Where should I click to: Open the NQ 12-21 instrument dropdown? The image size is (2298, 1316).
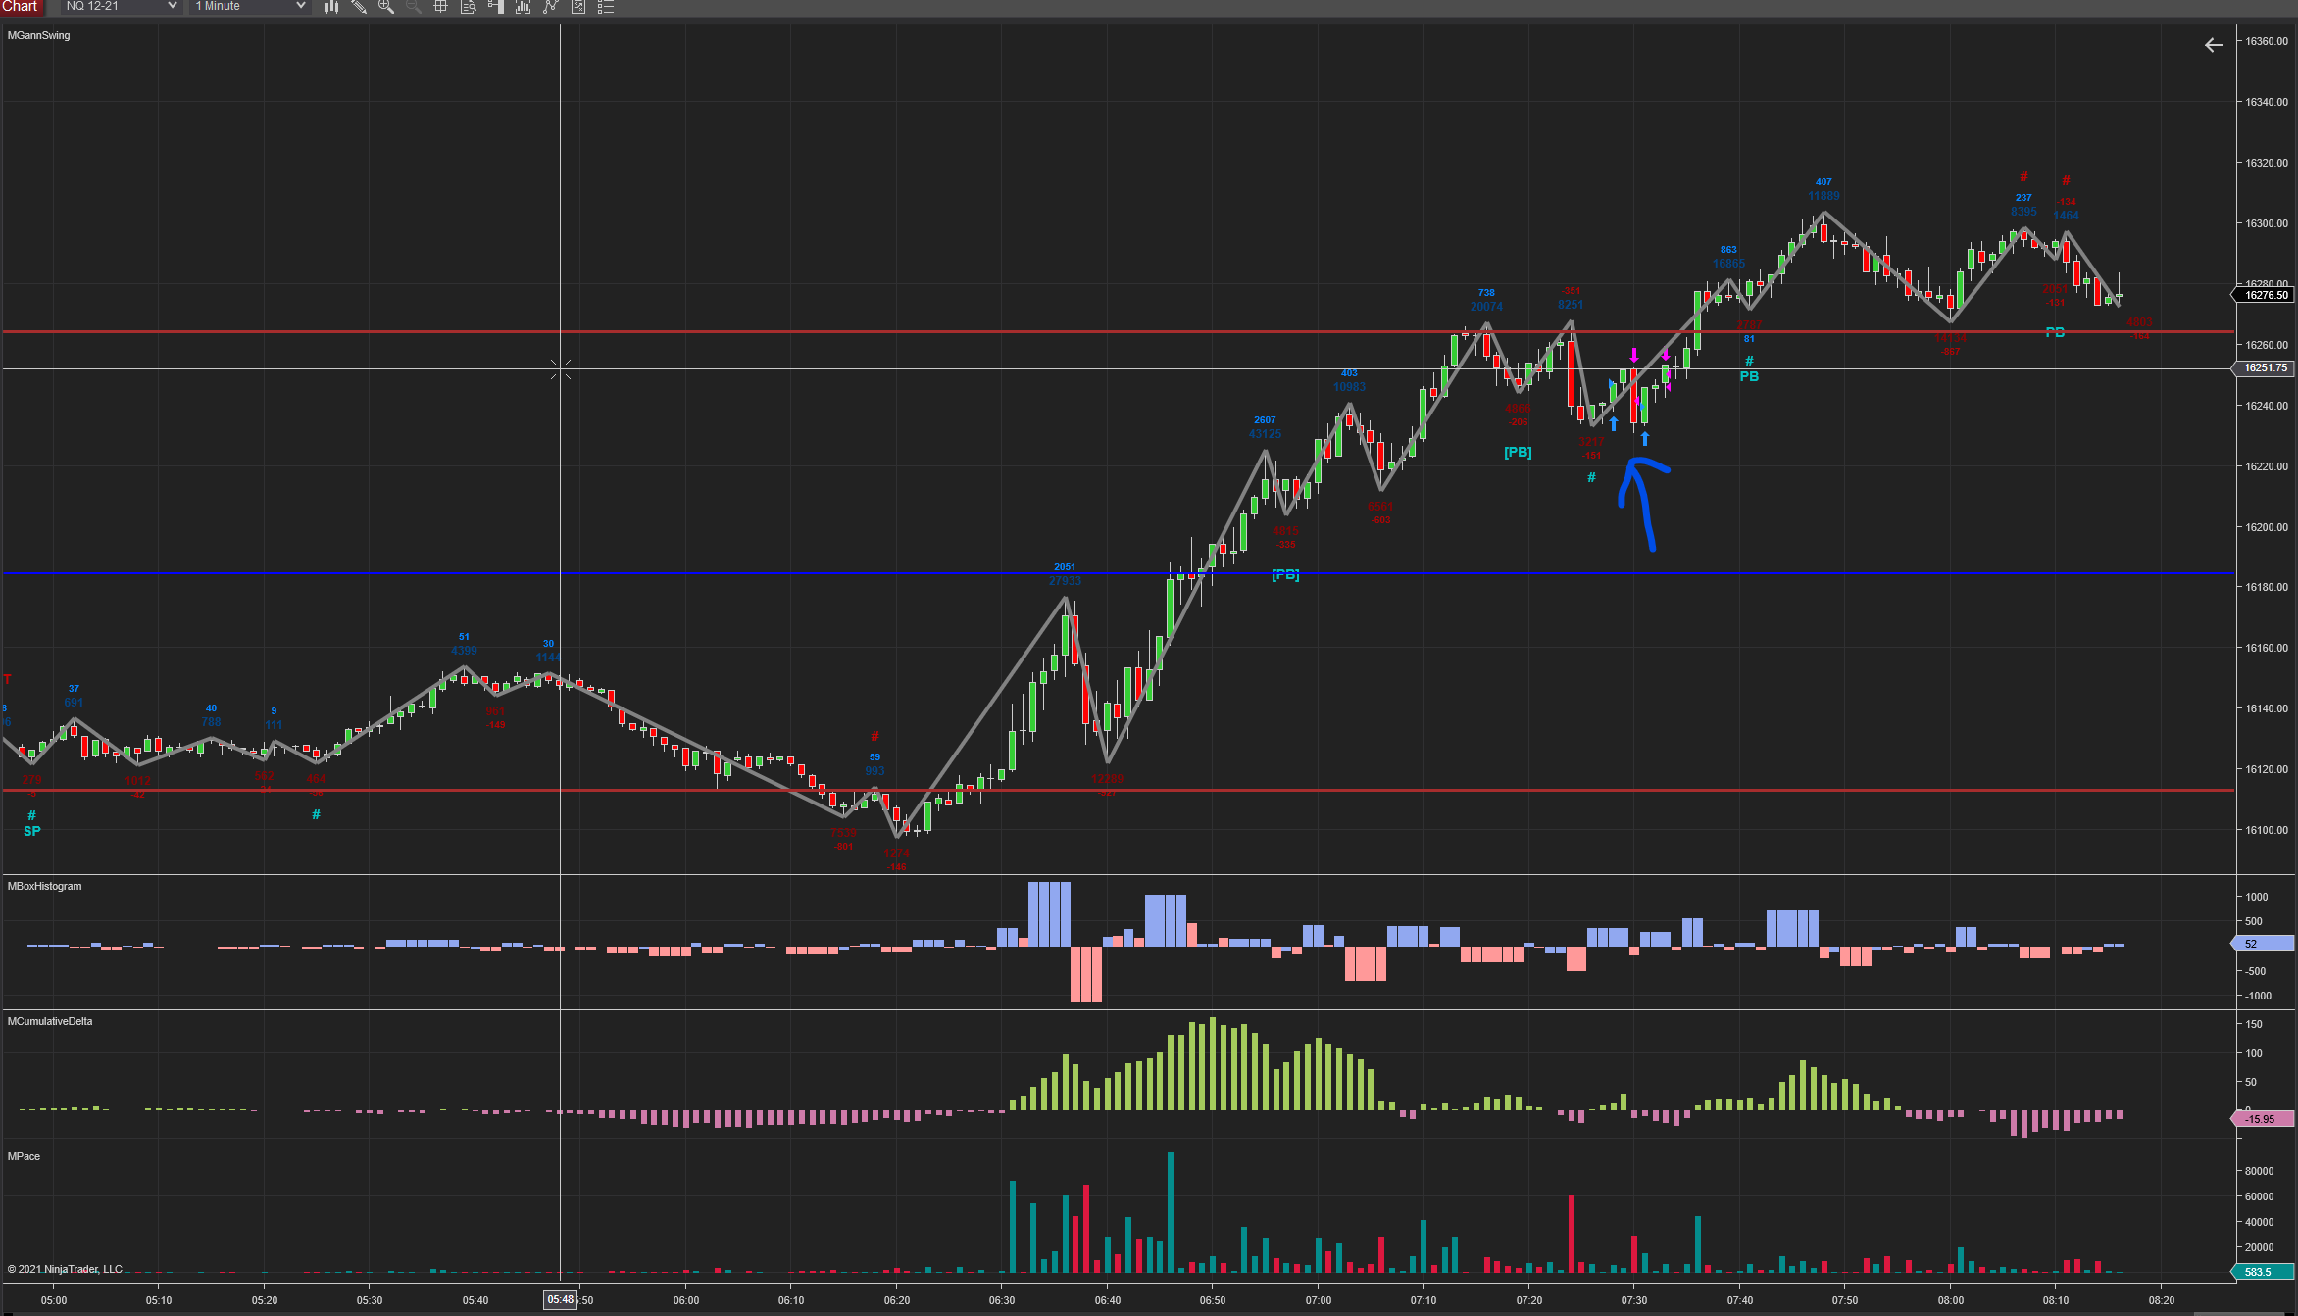pyautogui.click(x=121, y=7)
